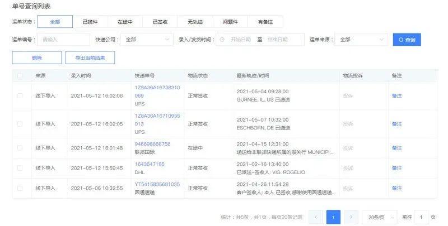This screenshot has height=226, width=448.
Task: Click the previous page arrow
Action: pos(316,217)
